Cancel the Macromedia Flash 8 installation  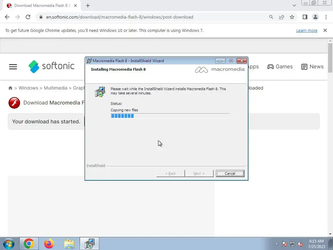click(230, 174)
